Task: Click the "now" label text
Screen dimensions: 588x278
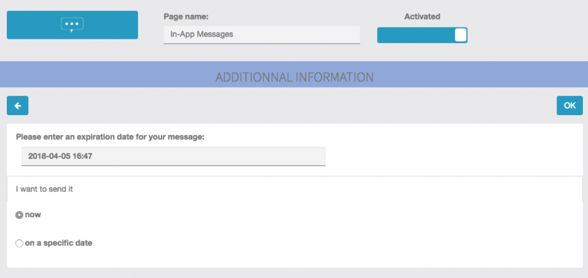Action: (x=33, y=214)
